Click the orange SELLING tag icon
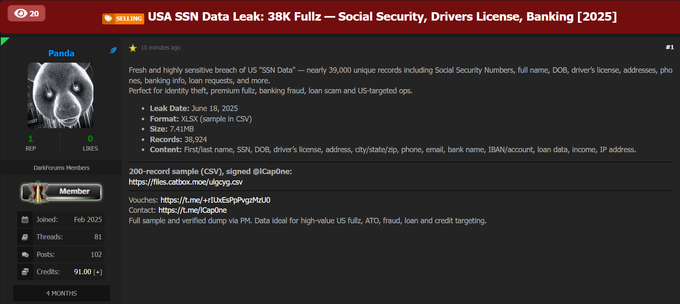 108,19
